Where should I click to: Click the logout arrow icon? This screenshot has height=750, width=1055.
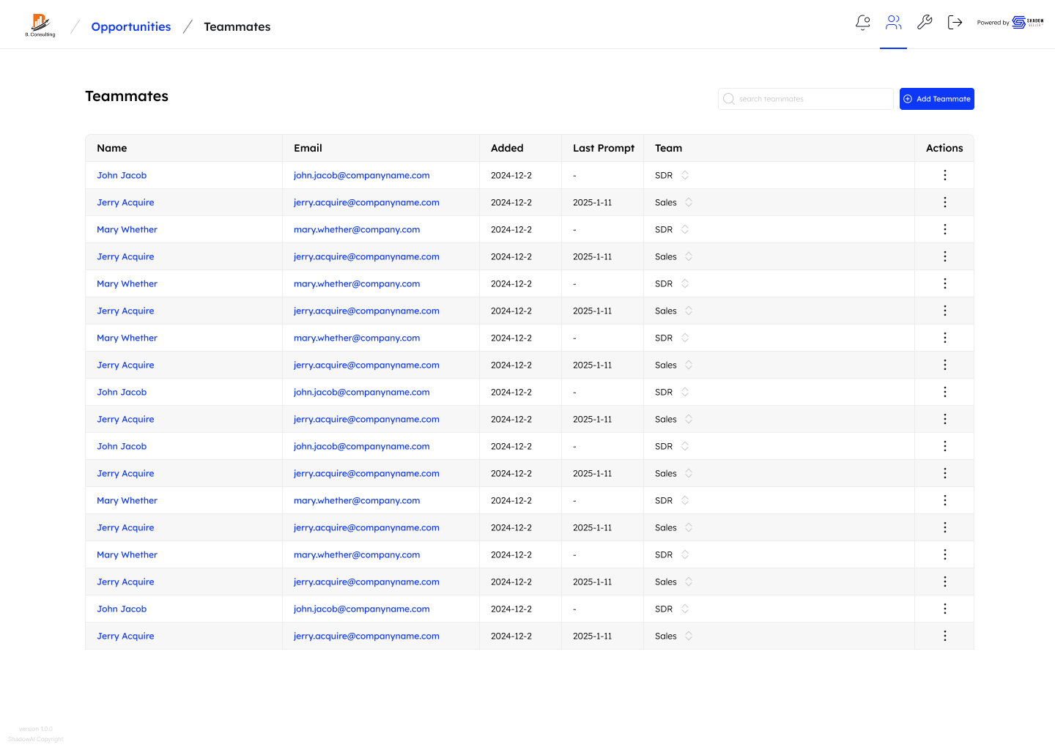point(955,23)
